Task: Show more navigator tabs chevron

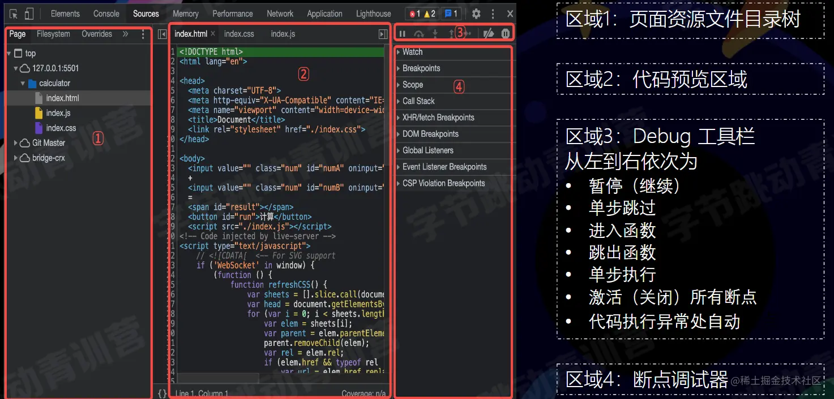Action: click(x=126, y=34)
